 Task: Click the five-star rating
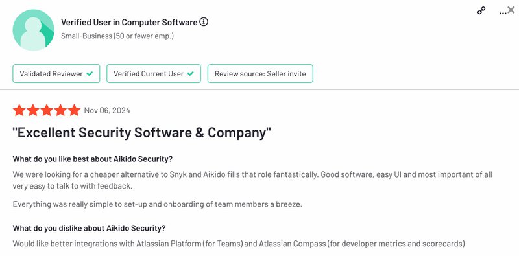tap(47, 110)
